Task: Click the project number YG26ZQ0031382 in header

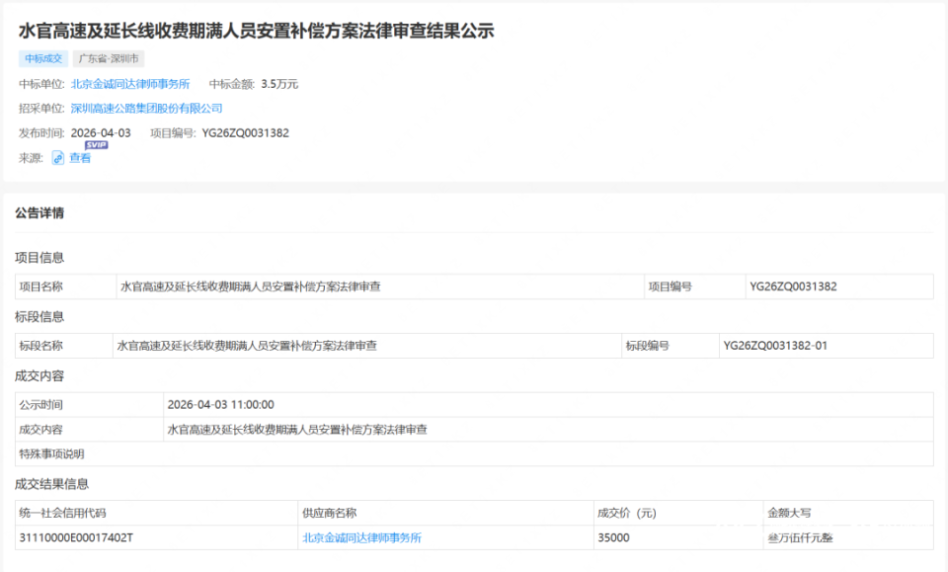Action: click(246, 133)
